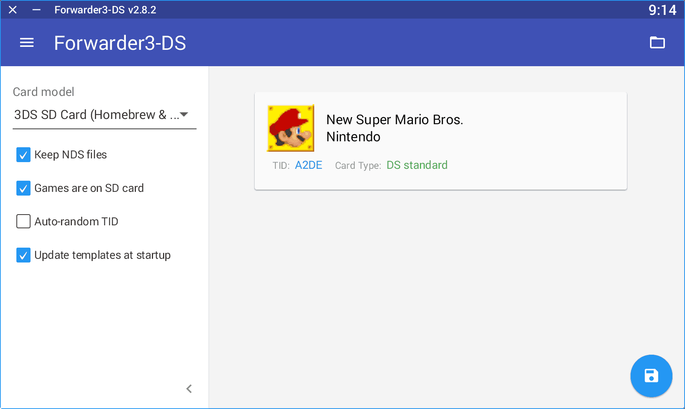Click the blue save floating button

[651, 376]
